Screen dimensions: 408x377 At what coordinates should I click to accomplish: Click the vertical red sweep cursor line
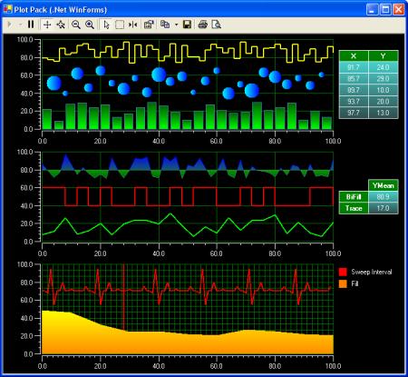click(x=123, y=297)
